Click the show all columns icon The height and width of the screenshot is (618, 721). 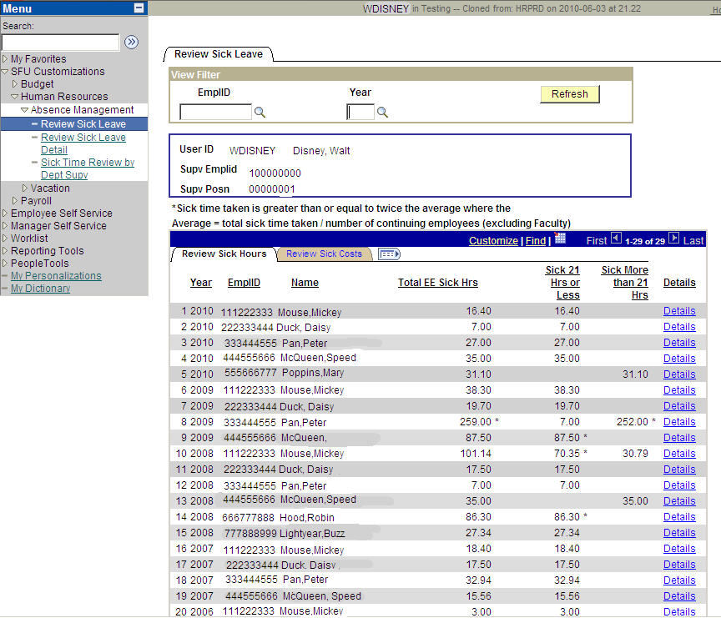click(389, 254)
